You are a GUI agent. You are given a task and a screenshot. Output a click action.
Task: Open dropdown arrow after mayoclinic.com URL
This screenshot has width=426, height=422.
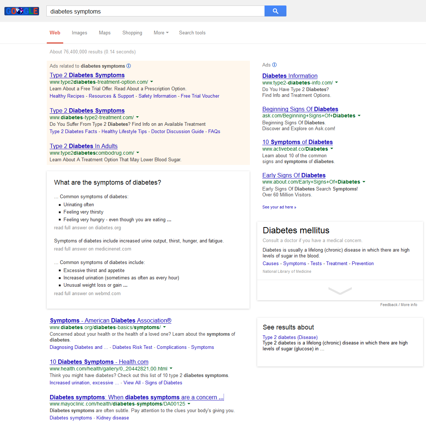(189, 404)
